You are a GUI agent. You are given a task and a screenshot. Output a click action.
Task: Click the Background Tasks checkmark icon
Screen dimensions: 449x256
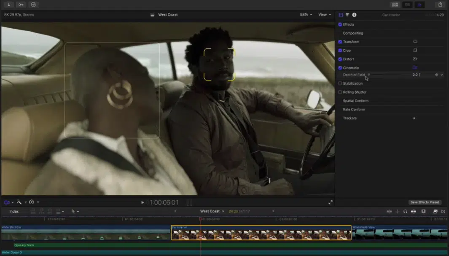coord(33,4)
